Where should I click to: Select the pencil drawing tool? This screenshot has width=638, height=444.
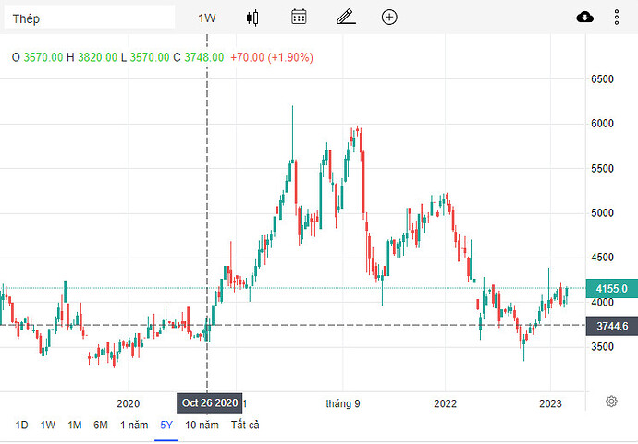click(346, 17)
